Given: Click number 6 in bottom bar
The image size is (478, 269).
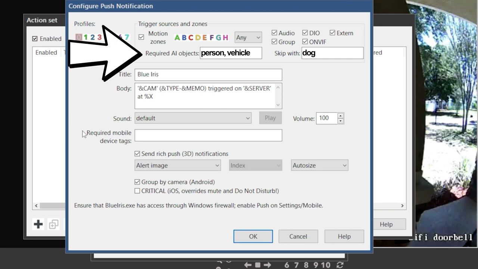Looking at the screenshot, I should tap(287, 265).
